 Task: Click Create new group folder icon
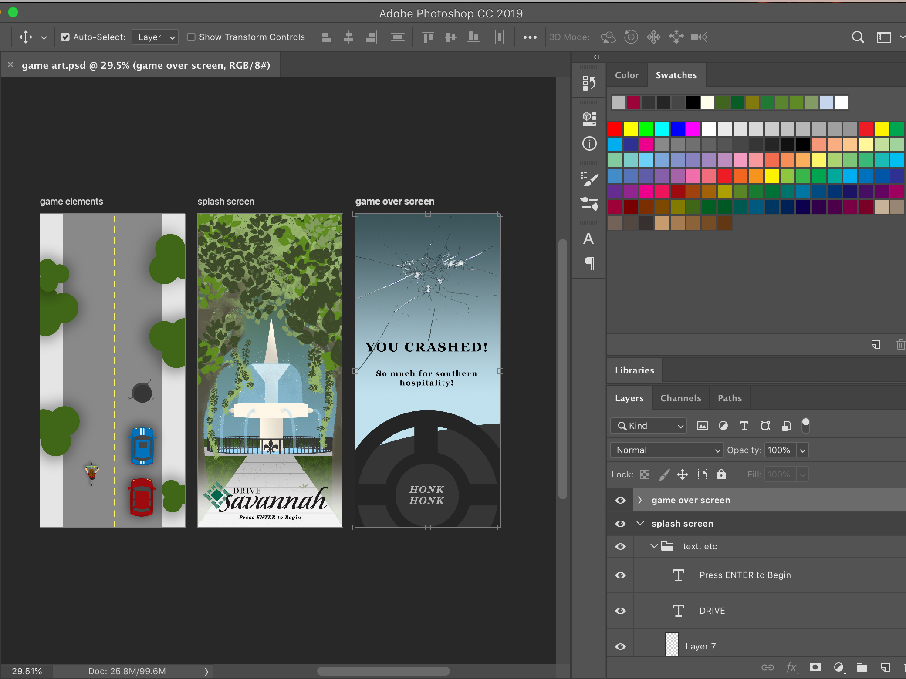click(862, 667)
